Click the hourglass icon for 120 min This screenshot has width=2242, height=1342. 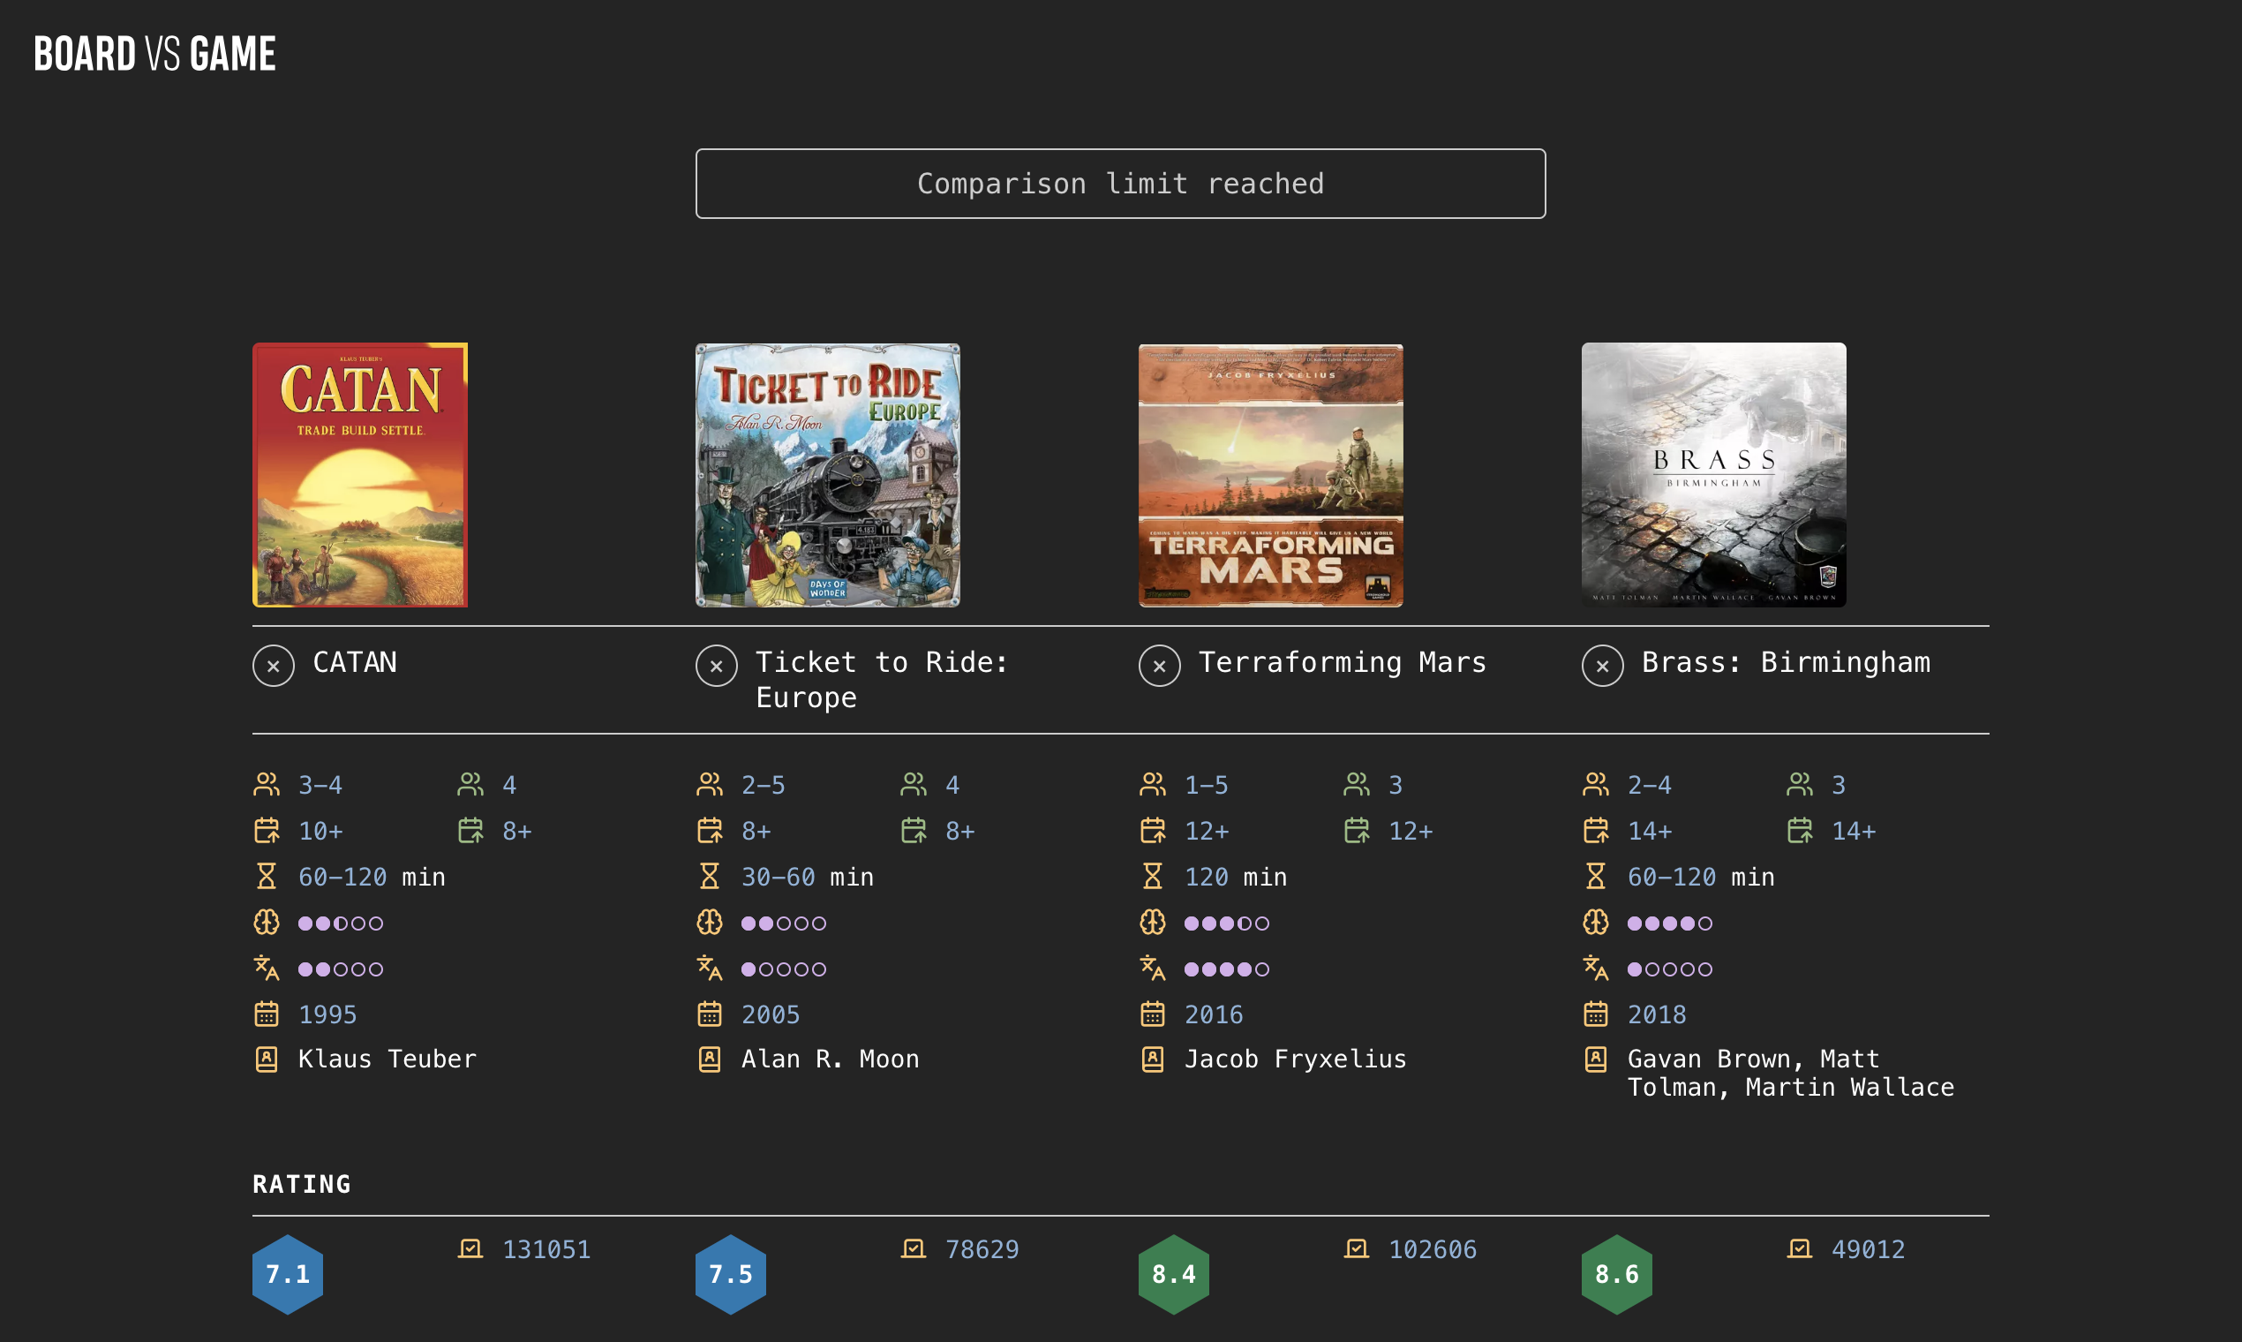pos(1152,877)
